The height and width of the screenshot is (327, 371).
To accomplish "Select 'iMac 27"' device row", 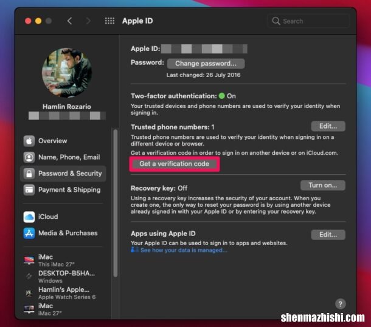I will (x=63, y=309).
